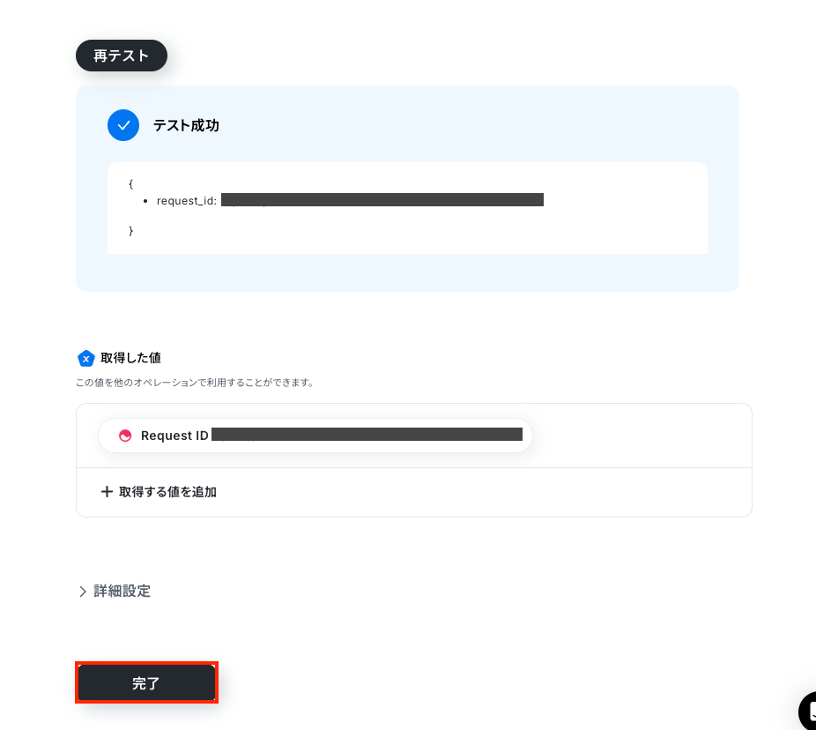The height and width of the screenshot is (730, 816).
Task: Click the 取得した値 section heading
Action: click(x=130, y=358)
